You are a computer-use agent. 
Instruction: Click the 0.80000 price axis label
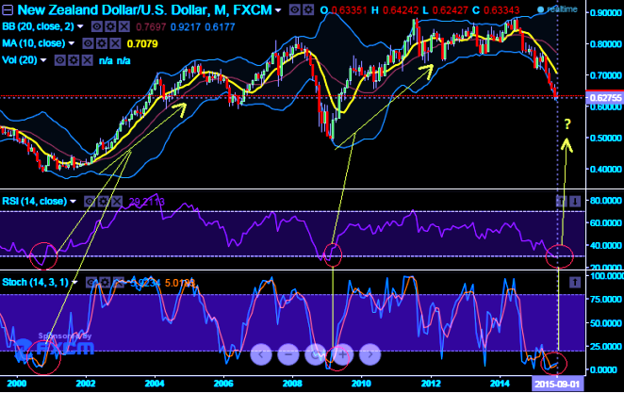(606, 43)
